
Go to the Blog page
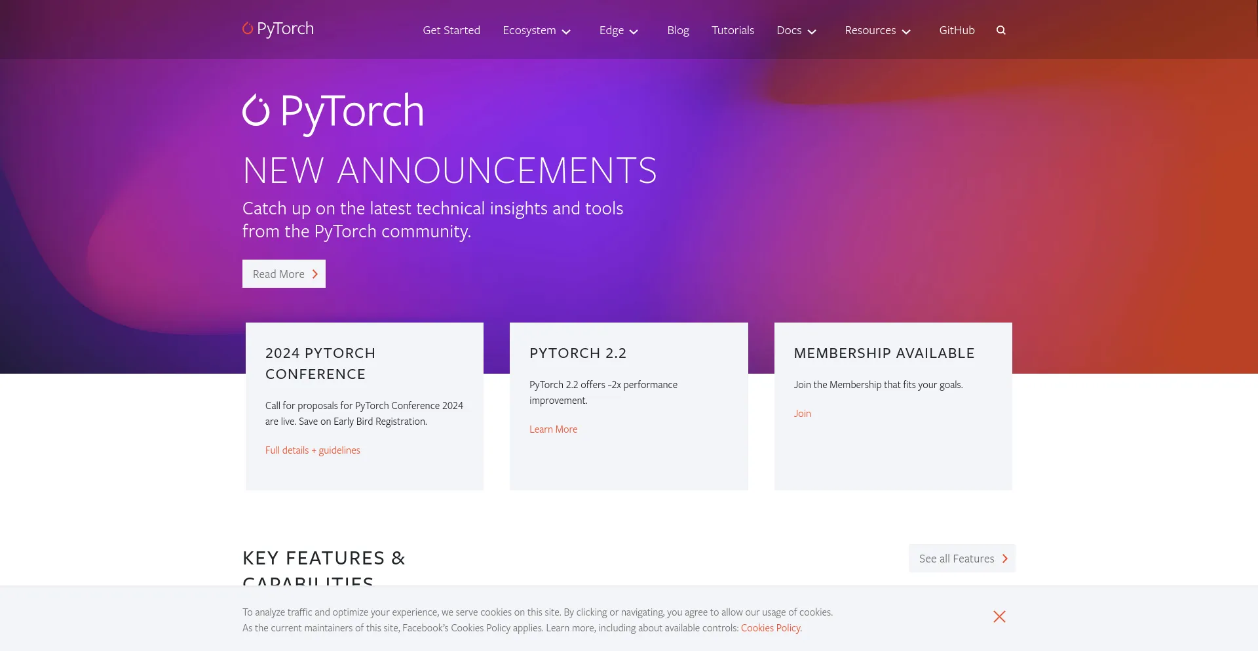(x=678, y=30)
